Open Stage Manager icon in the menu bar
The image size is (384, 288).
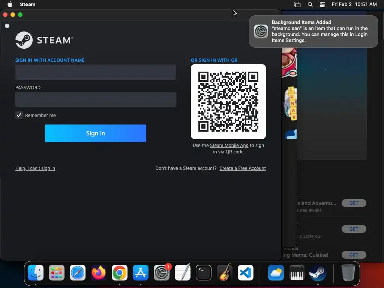[x=297, y=4]
